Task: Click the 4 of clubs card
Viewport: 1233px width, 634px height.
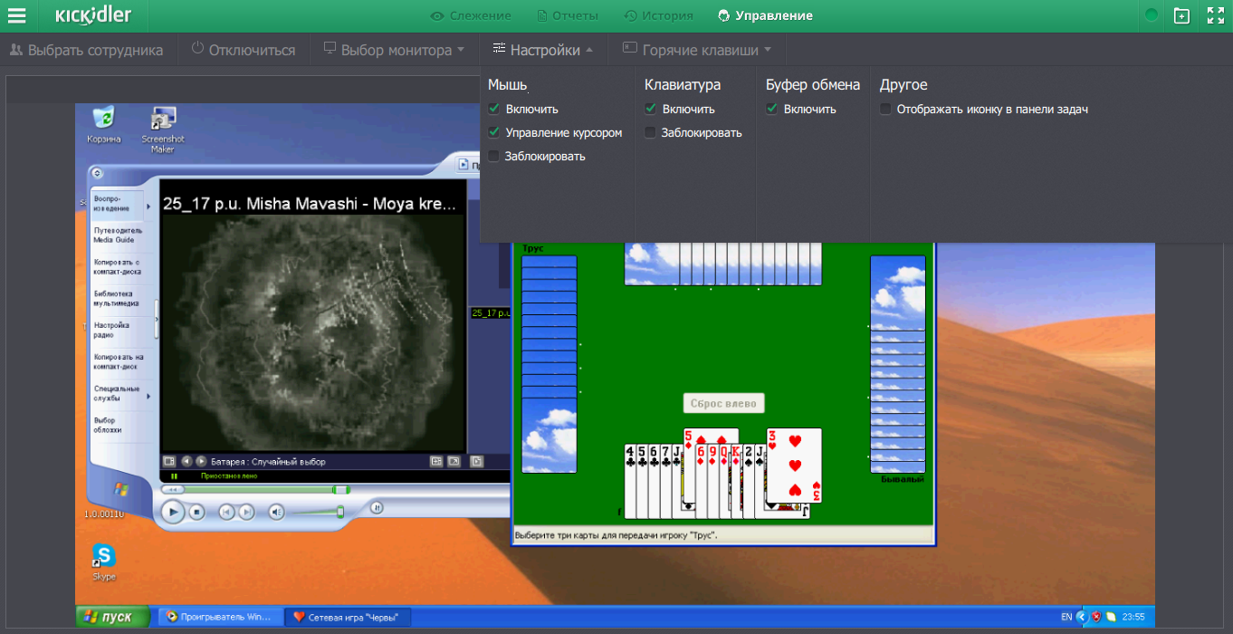Action: (x=630, y=481)
